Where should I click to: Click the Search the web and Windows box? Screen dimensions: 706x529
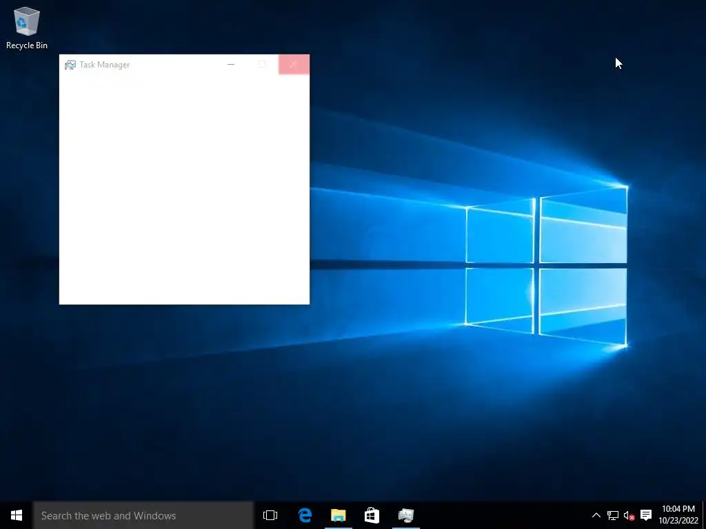[x=143, y=515]
